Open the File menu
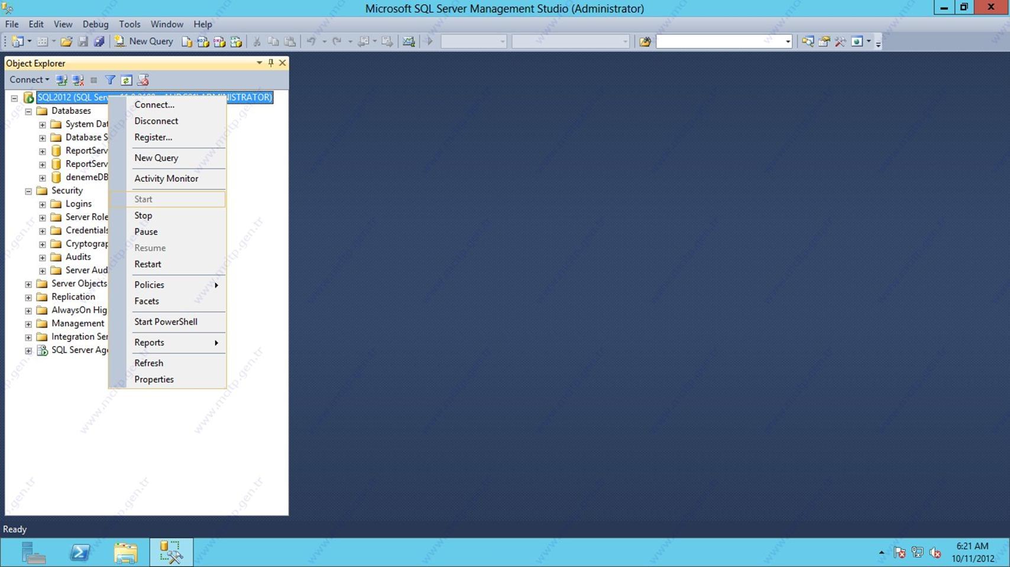Screen dimensions: 1010x567 click(x=12, y=24)
